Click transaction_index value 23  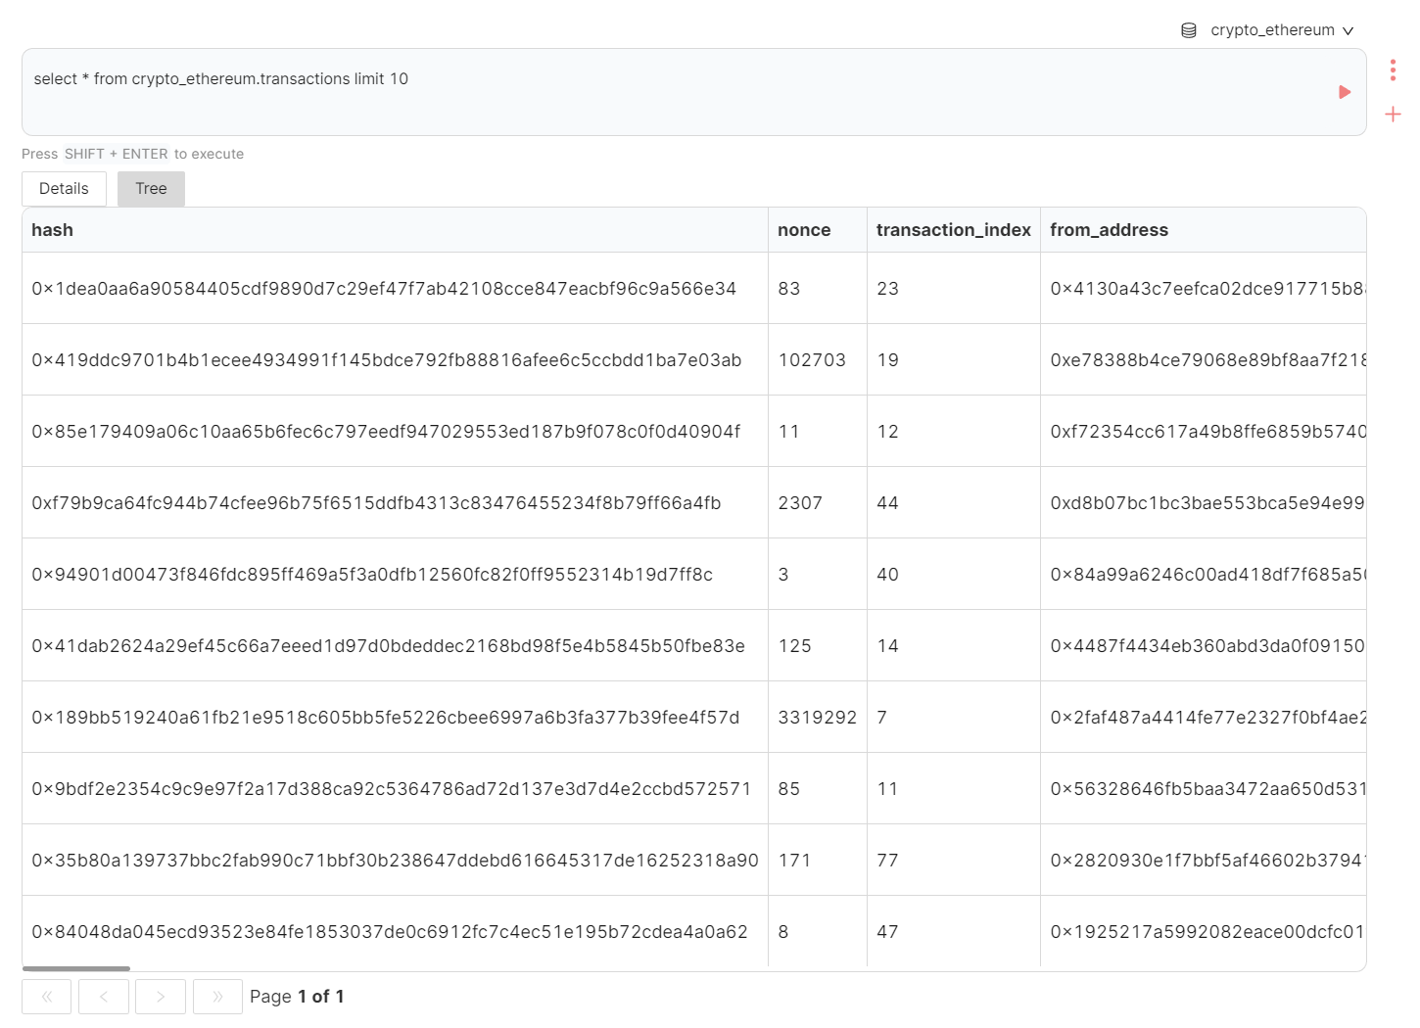click(x=888, y=289)
